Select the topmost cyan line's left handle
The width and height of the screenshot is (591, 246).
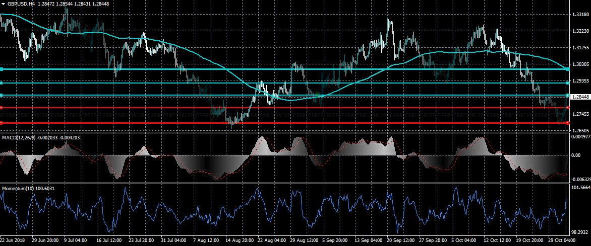[2, 69]
